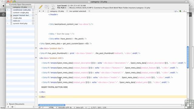This screenshot has width=194, height=109.
Task: Select conditional-code.php in open documents
Action: (x=22, y=10)
